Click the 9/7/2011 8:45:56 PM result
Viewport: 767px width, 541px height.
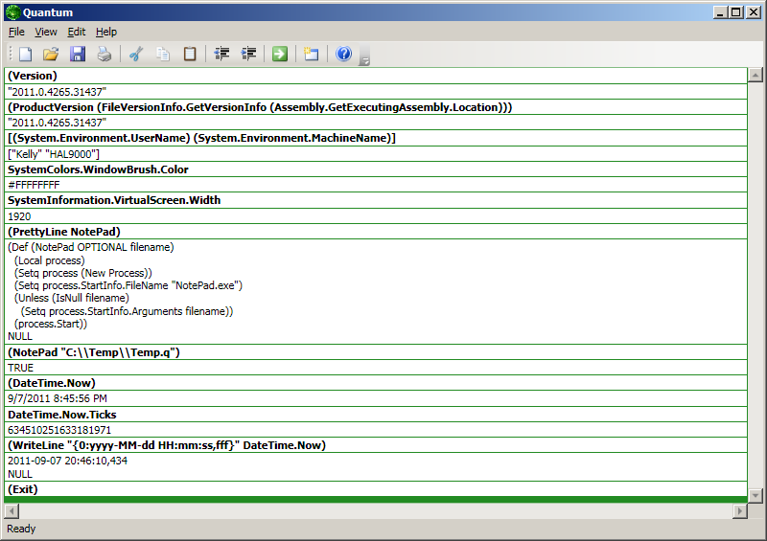tap(58, 398)
